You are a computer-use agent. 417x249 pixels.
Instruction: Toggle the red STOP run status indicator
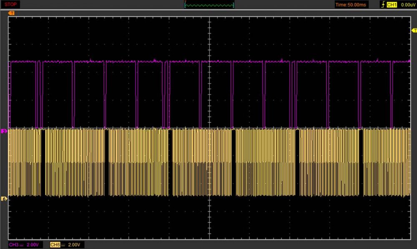[11, 5]
